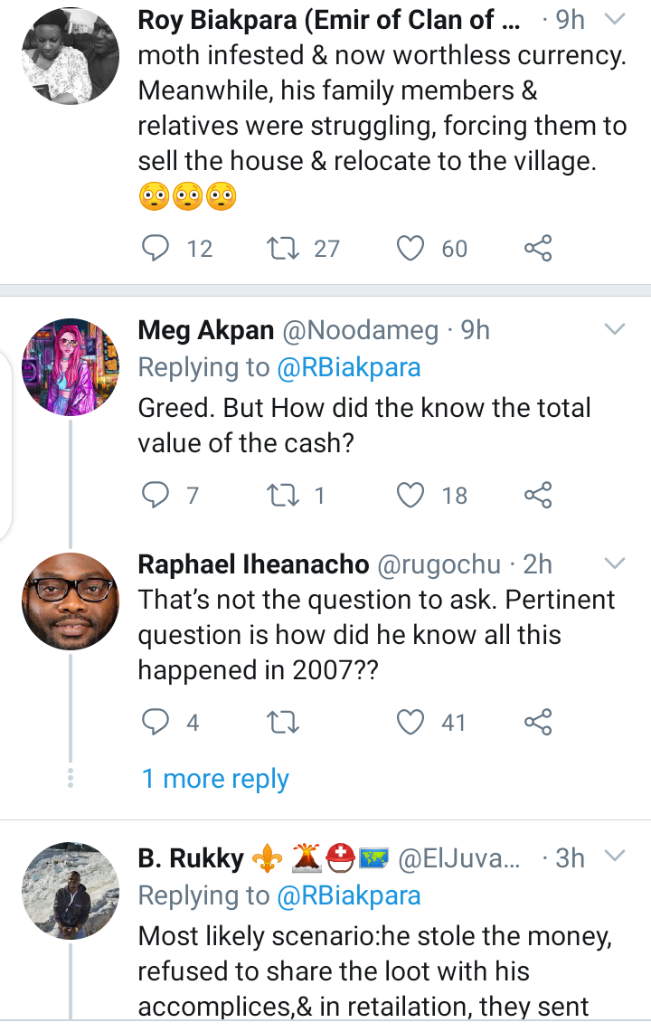Like Roy Biakpara's tweet
This screenshot has height=1032, width=651.
point(411,248)
